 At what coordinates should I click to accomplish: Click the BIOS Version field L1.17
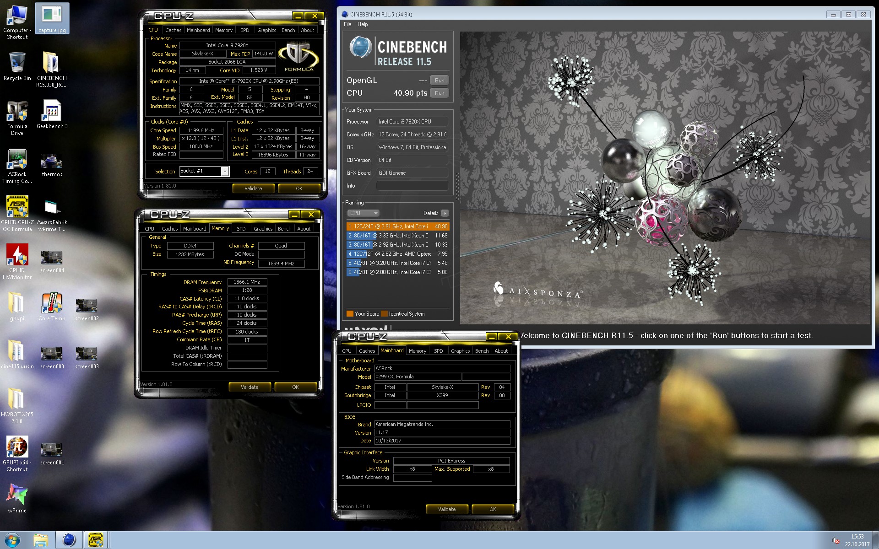coord(442,433)
